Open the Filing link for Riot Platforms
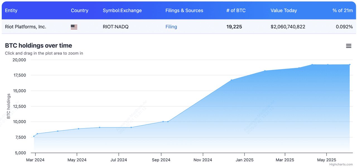Image resolution: width=357 pixels, height=168 pixels. [171, 26]
